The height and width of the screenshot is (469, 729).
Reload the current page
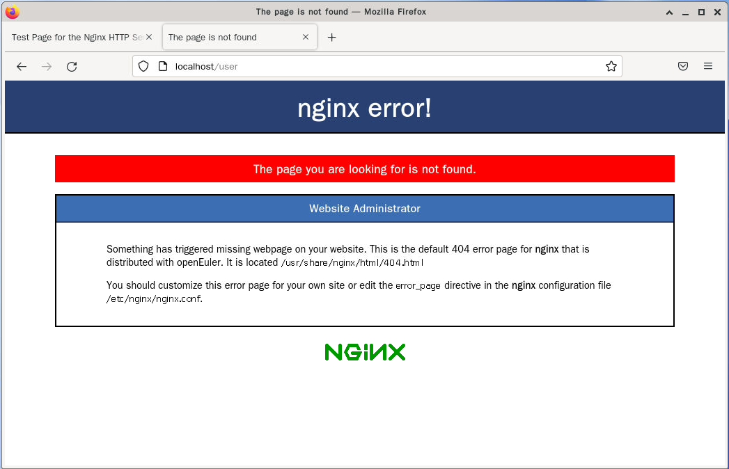[72, 67]
